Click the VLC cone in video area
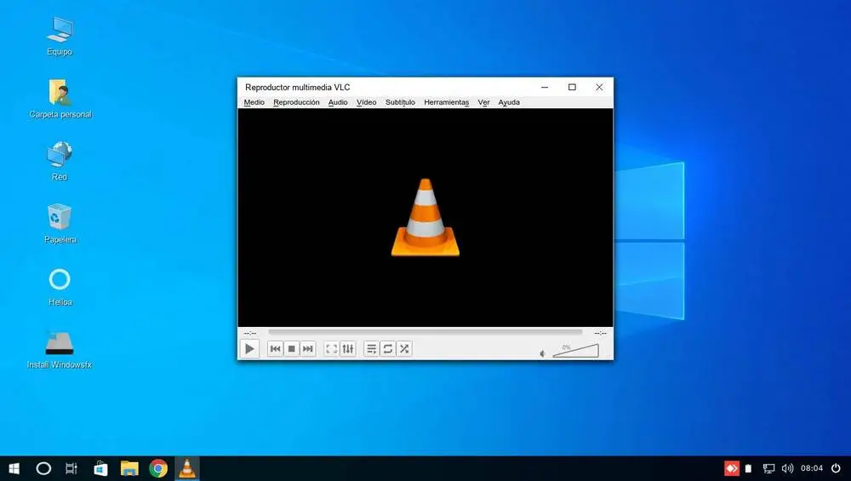851x481 pixels. 425,217
